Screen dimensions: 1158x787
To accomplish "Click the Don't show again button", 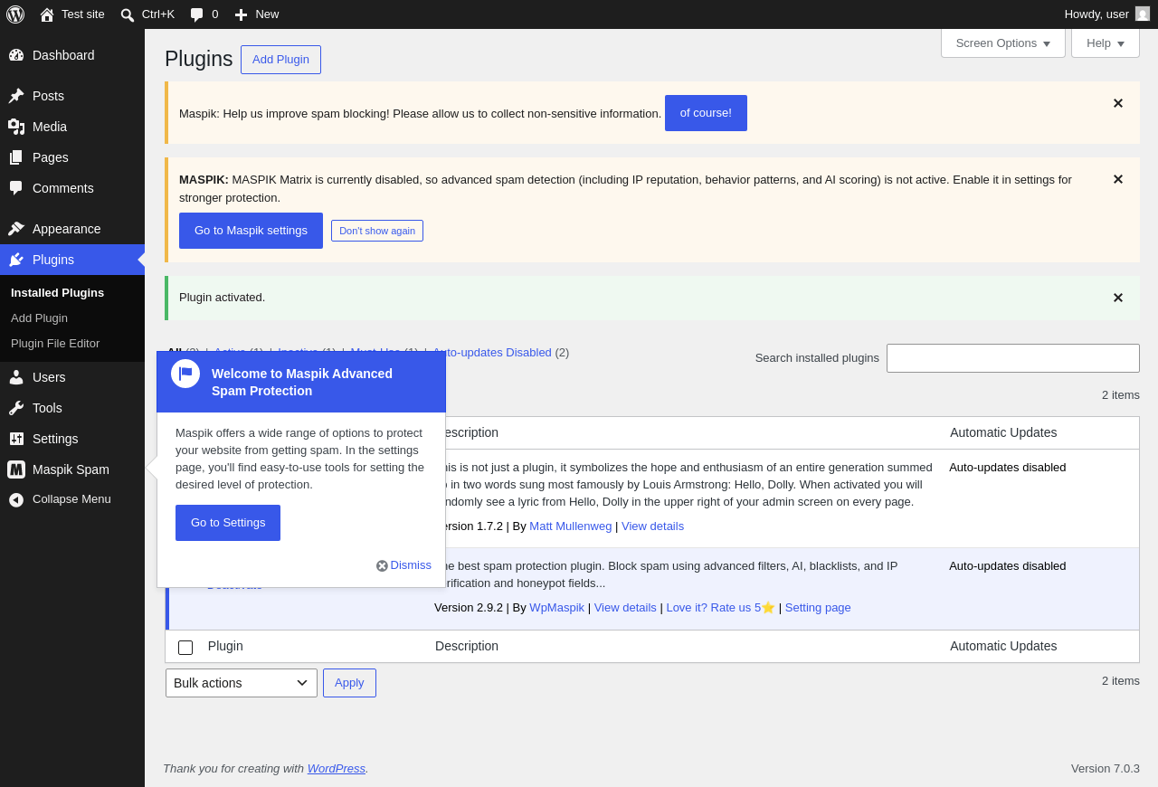I will [377, 231].
